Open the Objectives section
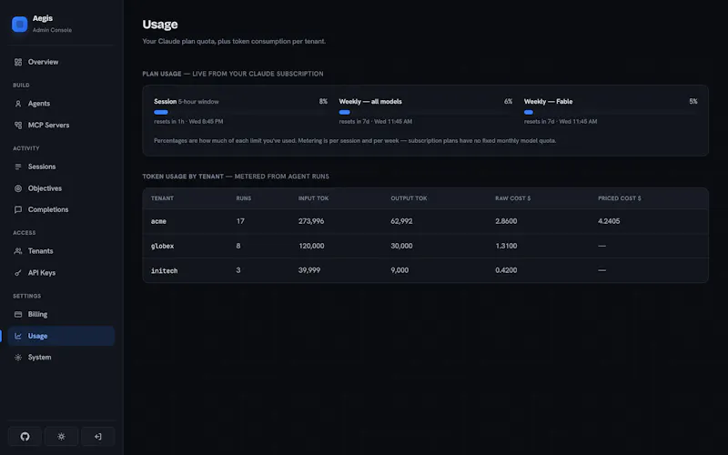Viewport: 728px width, 455px height. click(x=61, y=188)
